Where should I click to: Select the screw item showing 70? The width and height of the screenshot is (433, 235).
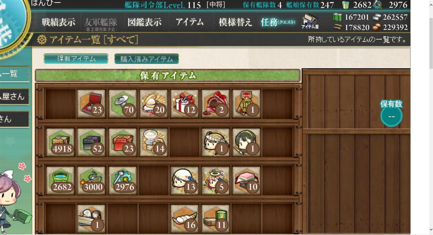(x=122, y=104)
